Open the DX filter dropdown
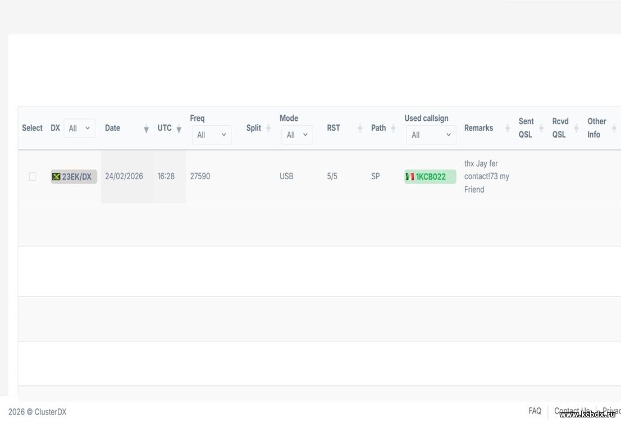Screen dimensions: 621x423 point(79,128)
